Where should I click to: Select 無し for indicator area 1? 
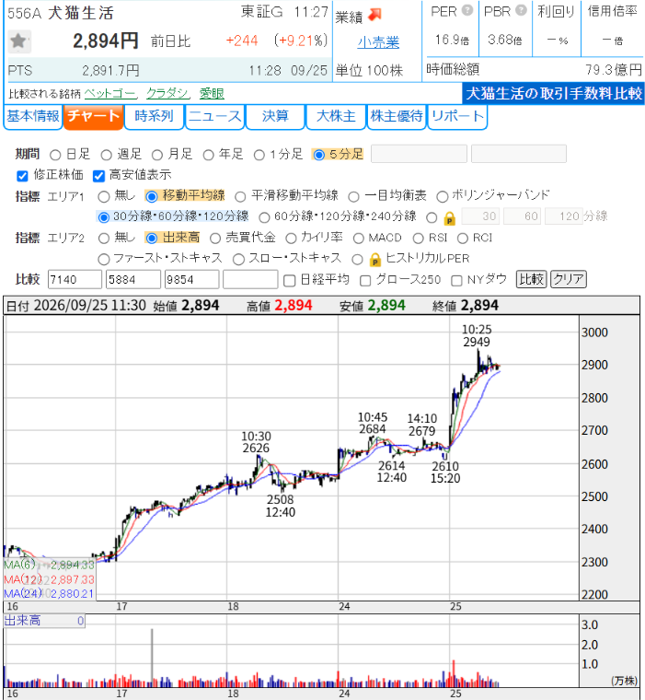[104, 196]
